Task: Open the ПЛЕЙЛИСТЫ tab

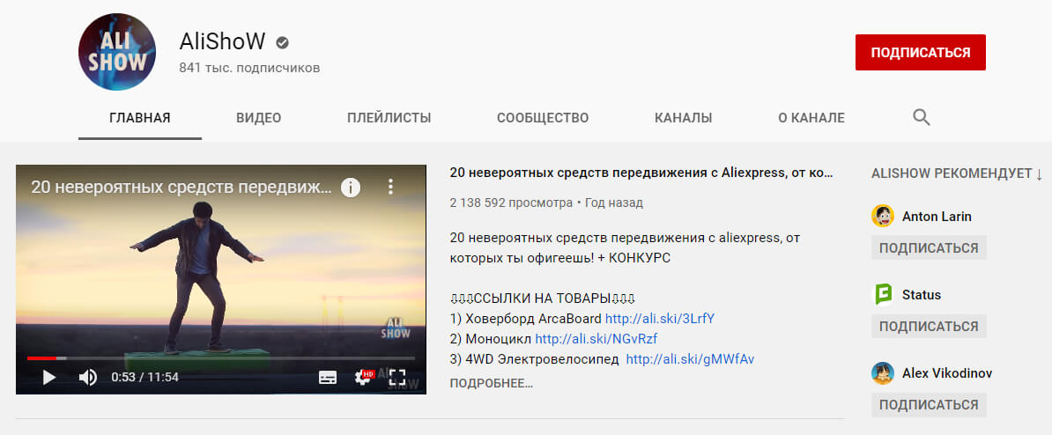Action: [x=389, y=118]
